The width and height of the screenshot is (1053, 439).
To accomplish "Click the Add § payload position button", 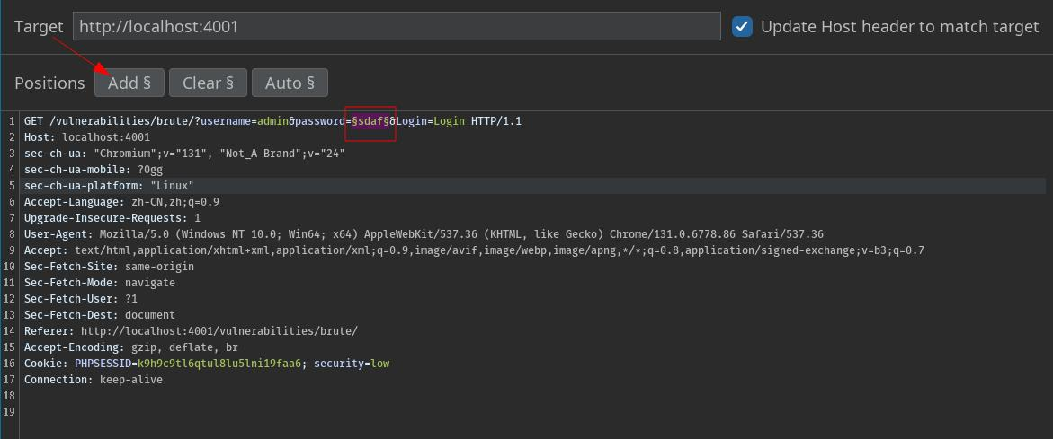I will (x=129, y=83).
